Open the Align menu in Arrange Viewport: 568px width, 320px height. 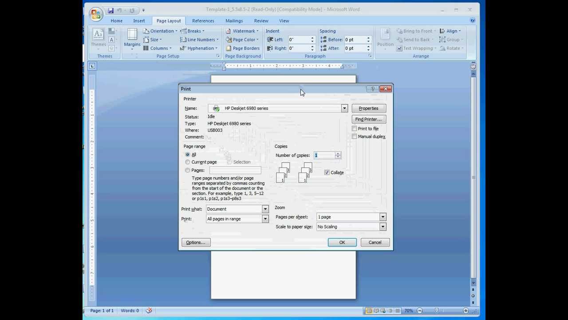(450, 31)
